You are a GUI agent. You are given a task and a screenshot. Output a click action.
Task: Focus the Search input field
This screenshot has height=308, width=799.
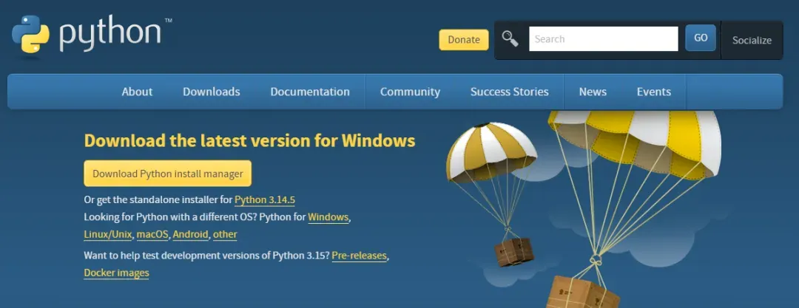pos(604,38)
